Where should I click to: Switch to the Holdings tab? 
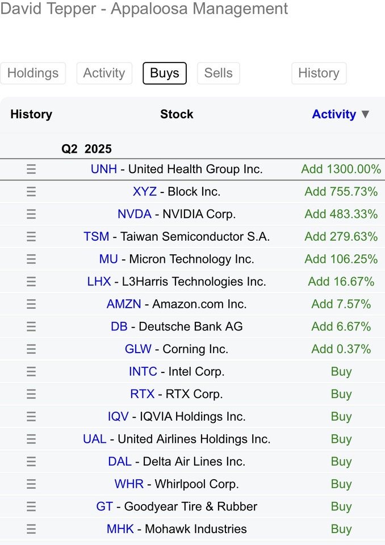point(33,73)
